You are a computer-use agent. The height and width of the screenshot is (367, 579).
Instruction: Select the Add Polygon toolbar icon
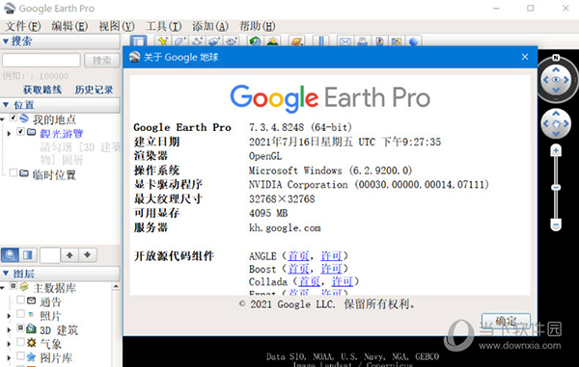179,41
